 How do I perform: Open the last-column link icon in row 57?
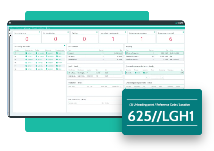(57, 53)
